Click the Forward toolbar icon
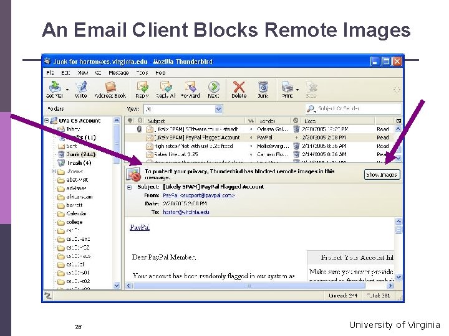Viewport: 449px width, 336px height. point(190,89)
